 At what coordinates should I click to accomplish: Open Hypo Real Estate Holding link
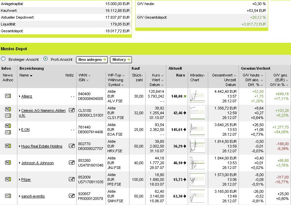(x=42, y=146)
